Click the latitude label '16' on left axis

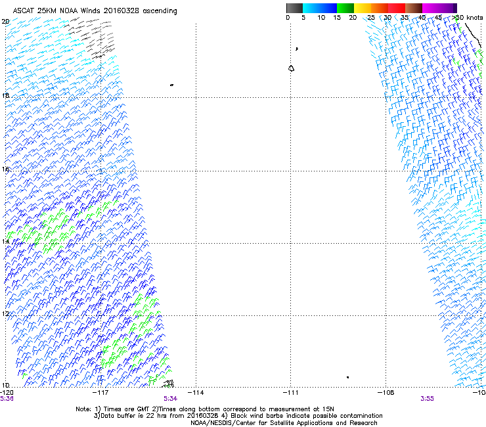coord(5,169)
